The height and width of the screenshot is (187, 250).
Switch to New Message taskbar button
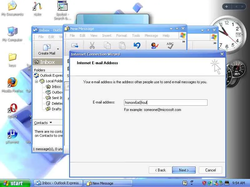(108, 183)
